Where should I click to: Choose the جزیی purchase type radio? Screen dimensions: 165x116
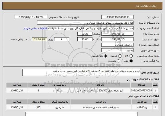tap(131, 61)
